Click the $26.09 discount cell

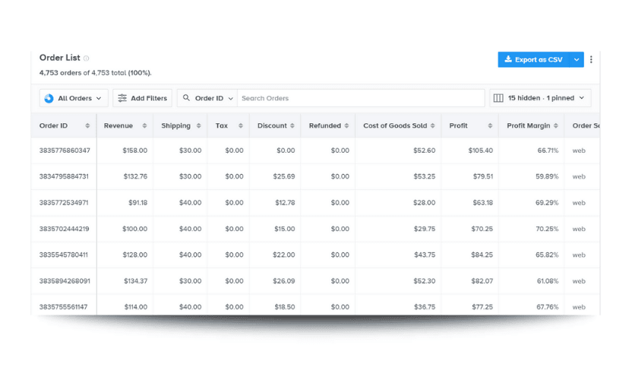click(x=284, y=281)
